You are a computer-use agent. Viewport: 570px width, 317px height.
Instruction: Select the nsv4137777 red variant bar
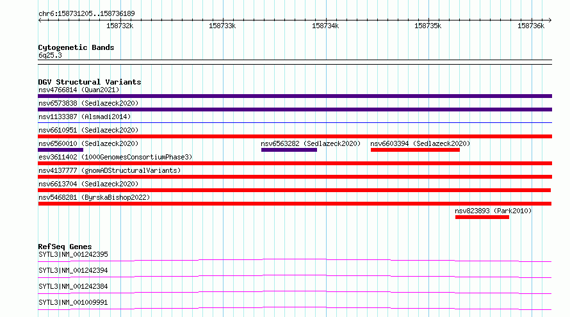click(295, 177)
